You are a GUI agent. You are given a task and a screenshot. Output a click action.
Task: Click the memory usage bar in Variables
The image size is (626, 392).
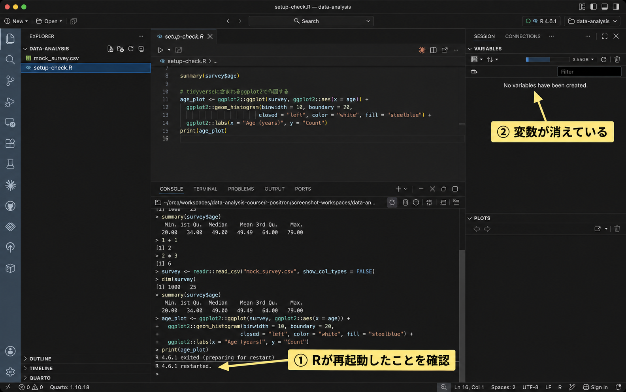(x=547, y=60)
